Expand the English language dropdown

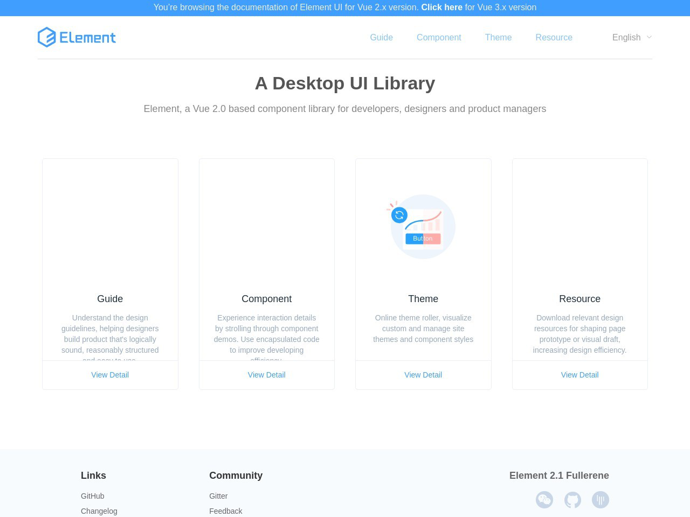pos(632,37)
